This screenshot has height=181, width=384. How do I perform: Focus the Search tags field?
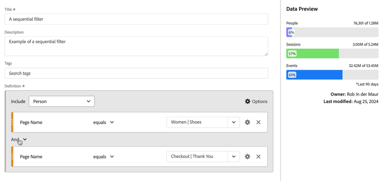tap(136, 73)
